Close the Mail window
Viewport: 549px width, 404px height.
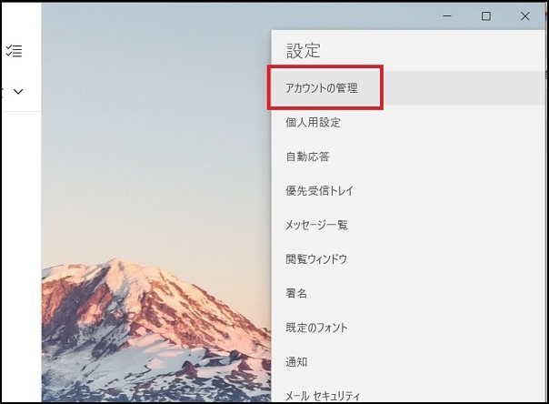(x=524, y=16)
